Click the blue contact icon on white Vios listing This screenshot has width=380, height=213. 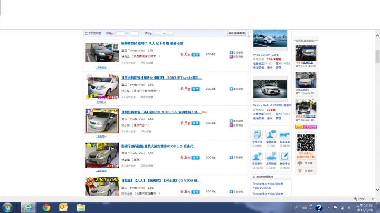point(231,89)
